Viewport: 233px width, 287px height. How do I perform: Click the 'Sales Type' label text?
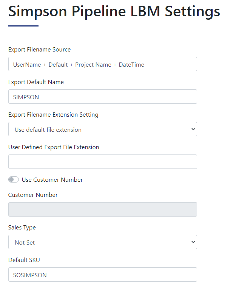pos(22,228)
